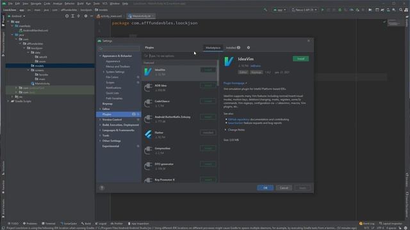Collapse the screens package in the project tree
410x230 pixels.
tap(28, 70)
